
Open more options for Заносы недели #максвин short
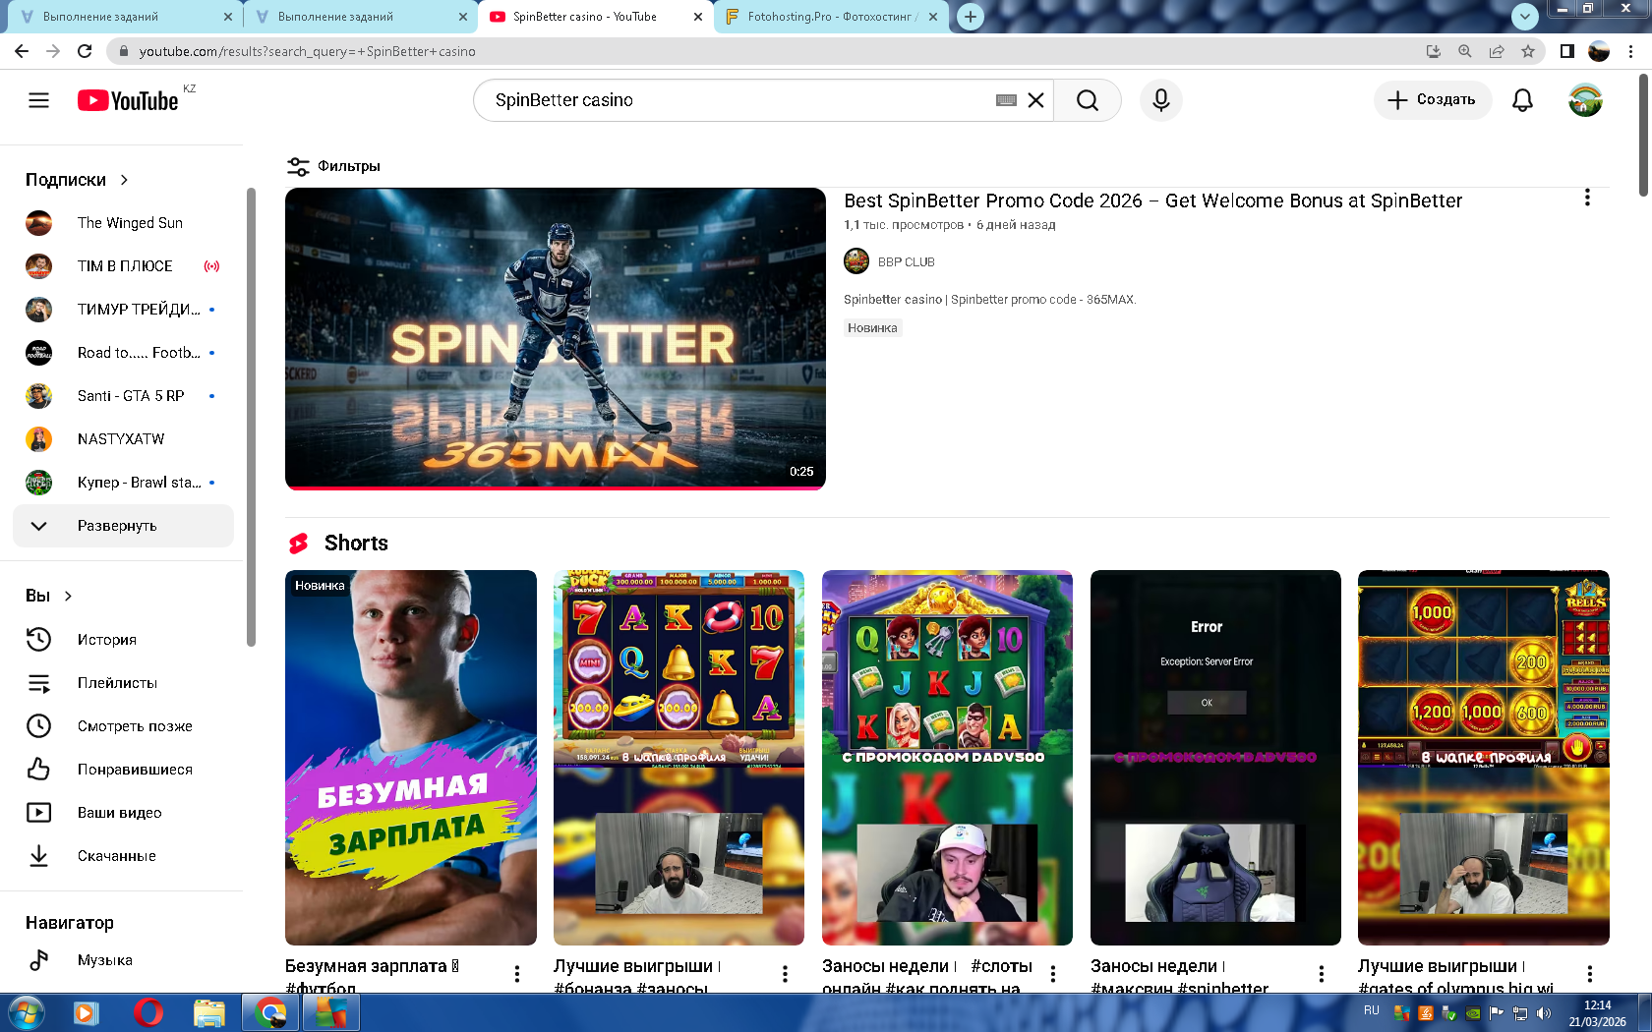[1322, 974]
